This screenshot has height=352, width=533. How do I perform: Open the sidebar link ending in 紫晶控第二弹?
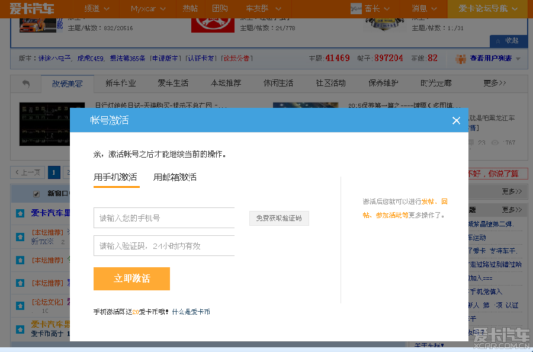491,224
